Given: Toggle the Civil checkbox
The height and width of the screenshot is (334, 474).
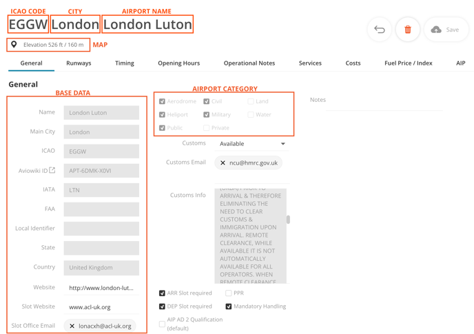Looking at the screenshot, I should [207, 101].
